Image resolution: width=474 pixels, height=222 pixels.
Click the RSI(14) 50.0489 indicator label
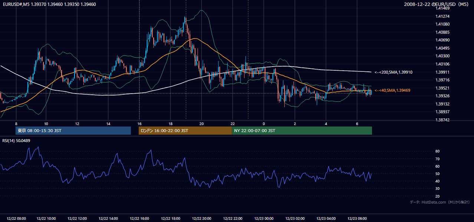click(16, 141)
